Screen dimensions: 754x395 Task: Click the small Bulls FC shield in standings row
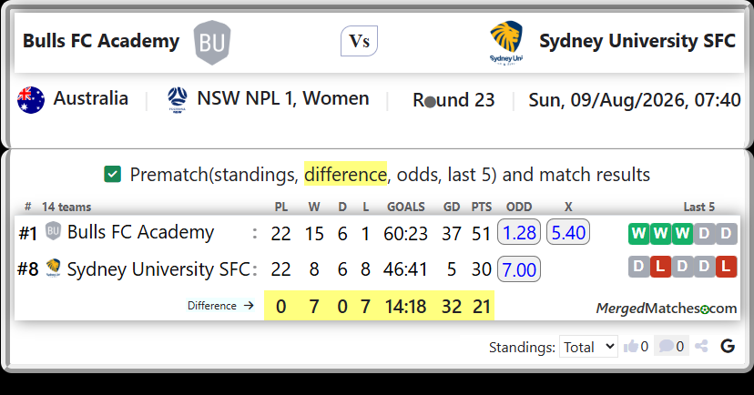[x=54, y=231]
